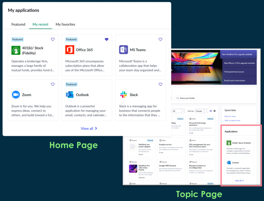Click MacBook Pro 15in retina display thumbnail
264x201 pixels.
[x=133, y=169]
